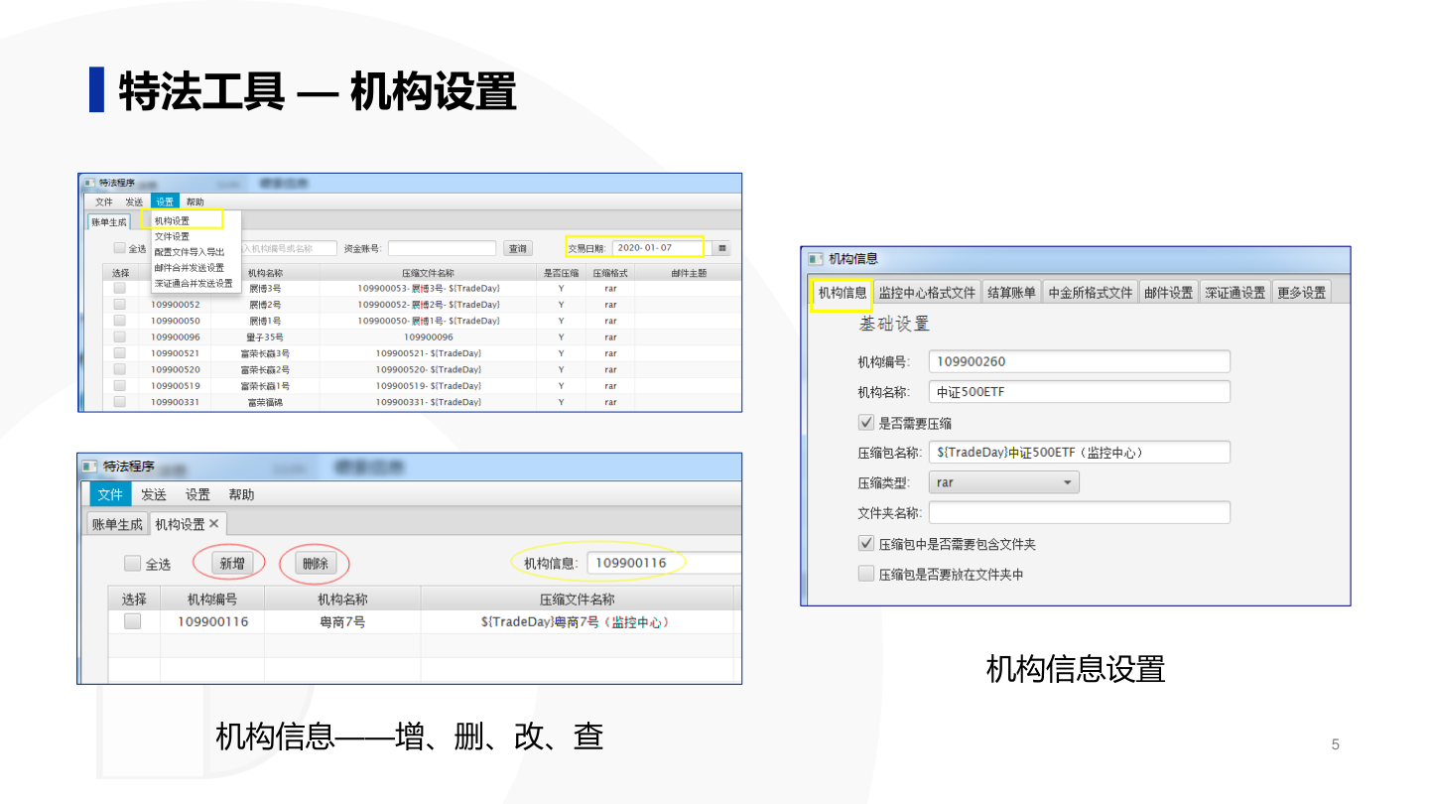Tick 全选 checkbox left of the 新增 button
Image resolution: width=1429 pixels, height=804 pixels.
click(132, 564)
